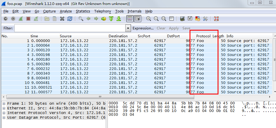
Task: Open the Internals menu
Action: 134,11
